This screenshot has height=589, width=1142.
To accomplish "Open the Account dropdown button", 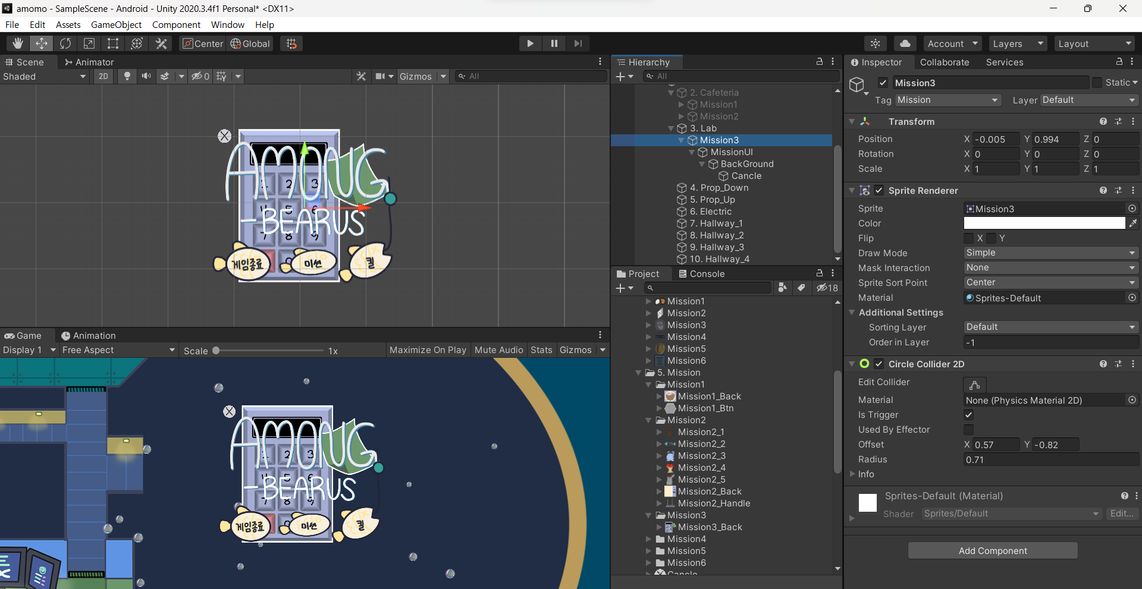I will pyautogui.click(x=952, y=43).
